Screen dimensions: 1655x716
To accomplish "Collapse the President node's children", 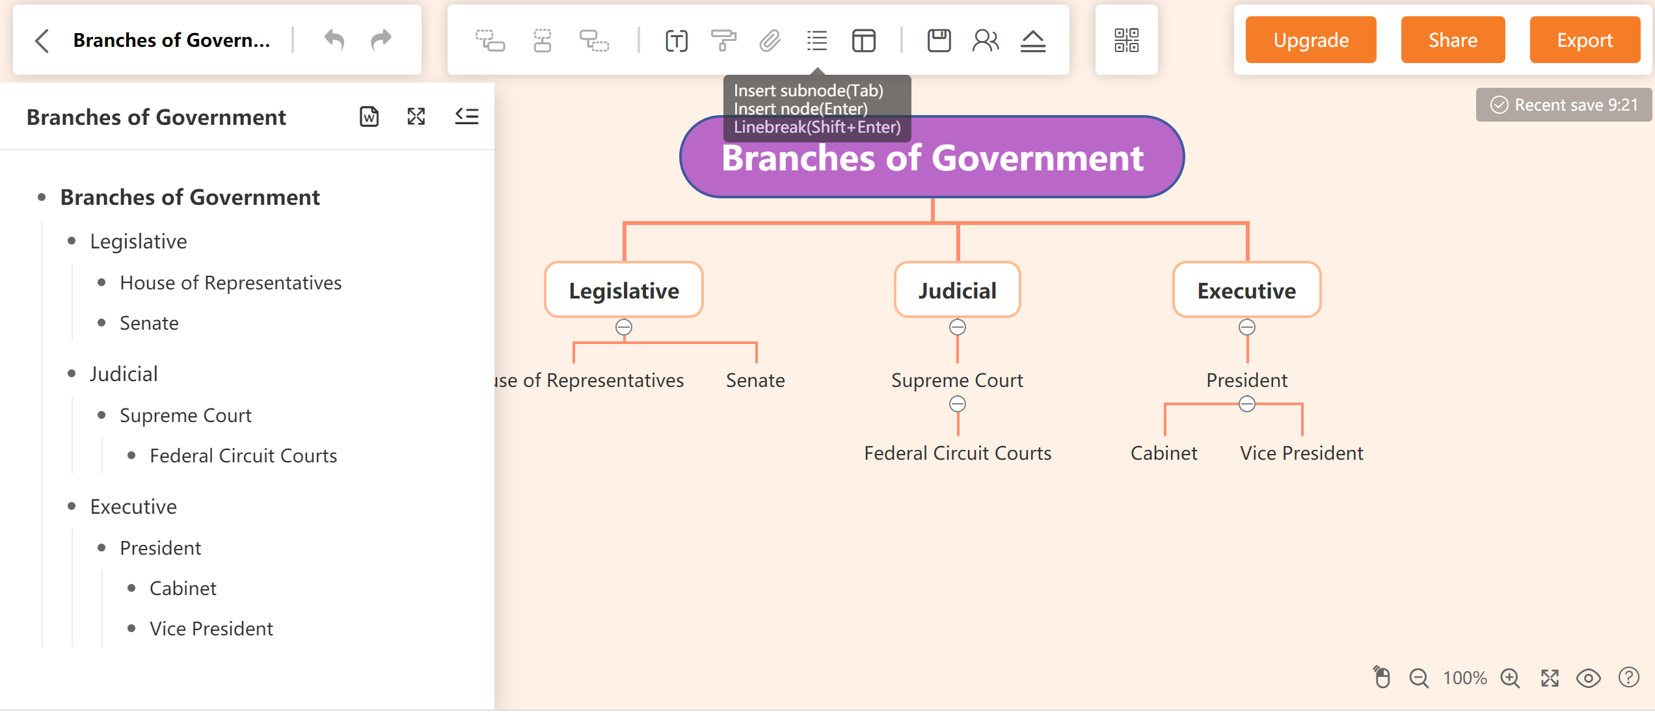I will pos(1246,404).
